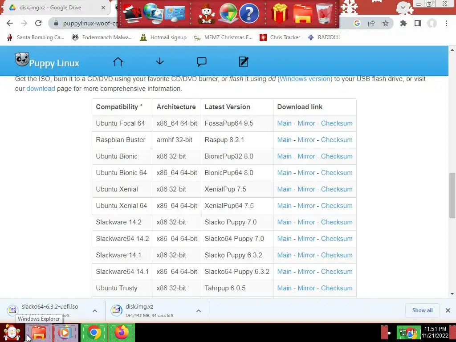Click the Puppy Linux notepad edit icon

click(x=244, y=61)
